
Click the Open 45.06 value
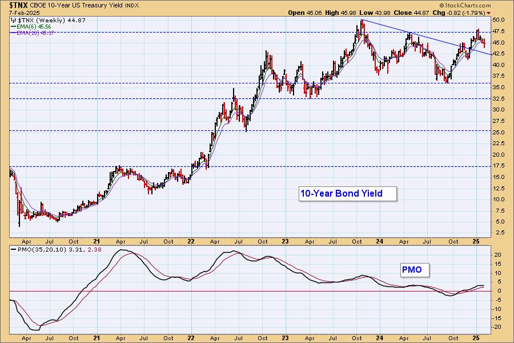(x=305, y=13)
